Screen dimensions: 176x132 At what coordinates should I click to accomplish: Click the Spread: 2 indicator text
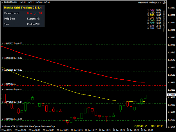click(x=141, y=126)
